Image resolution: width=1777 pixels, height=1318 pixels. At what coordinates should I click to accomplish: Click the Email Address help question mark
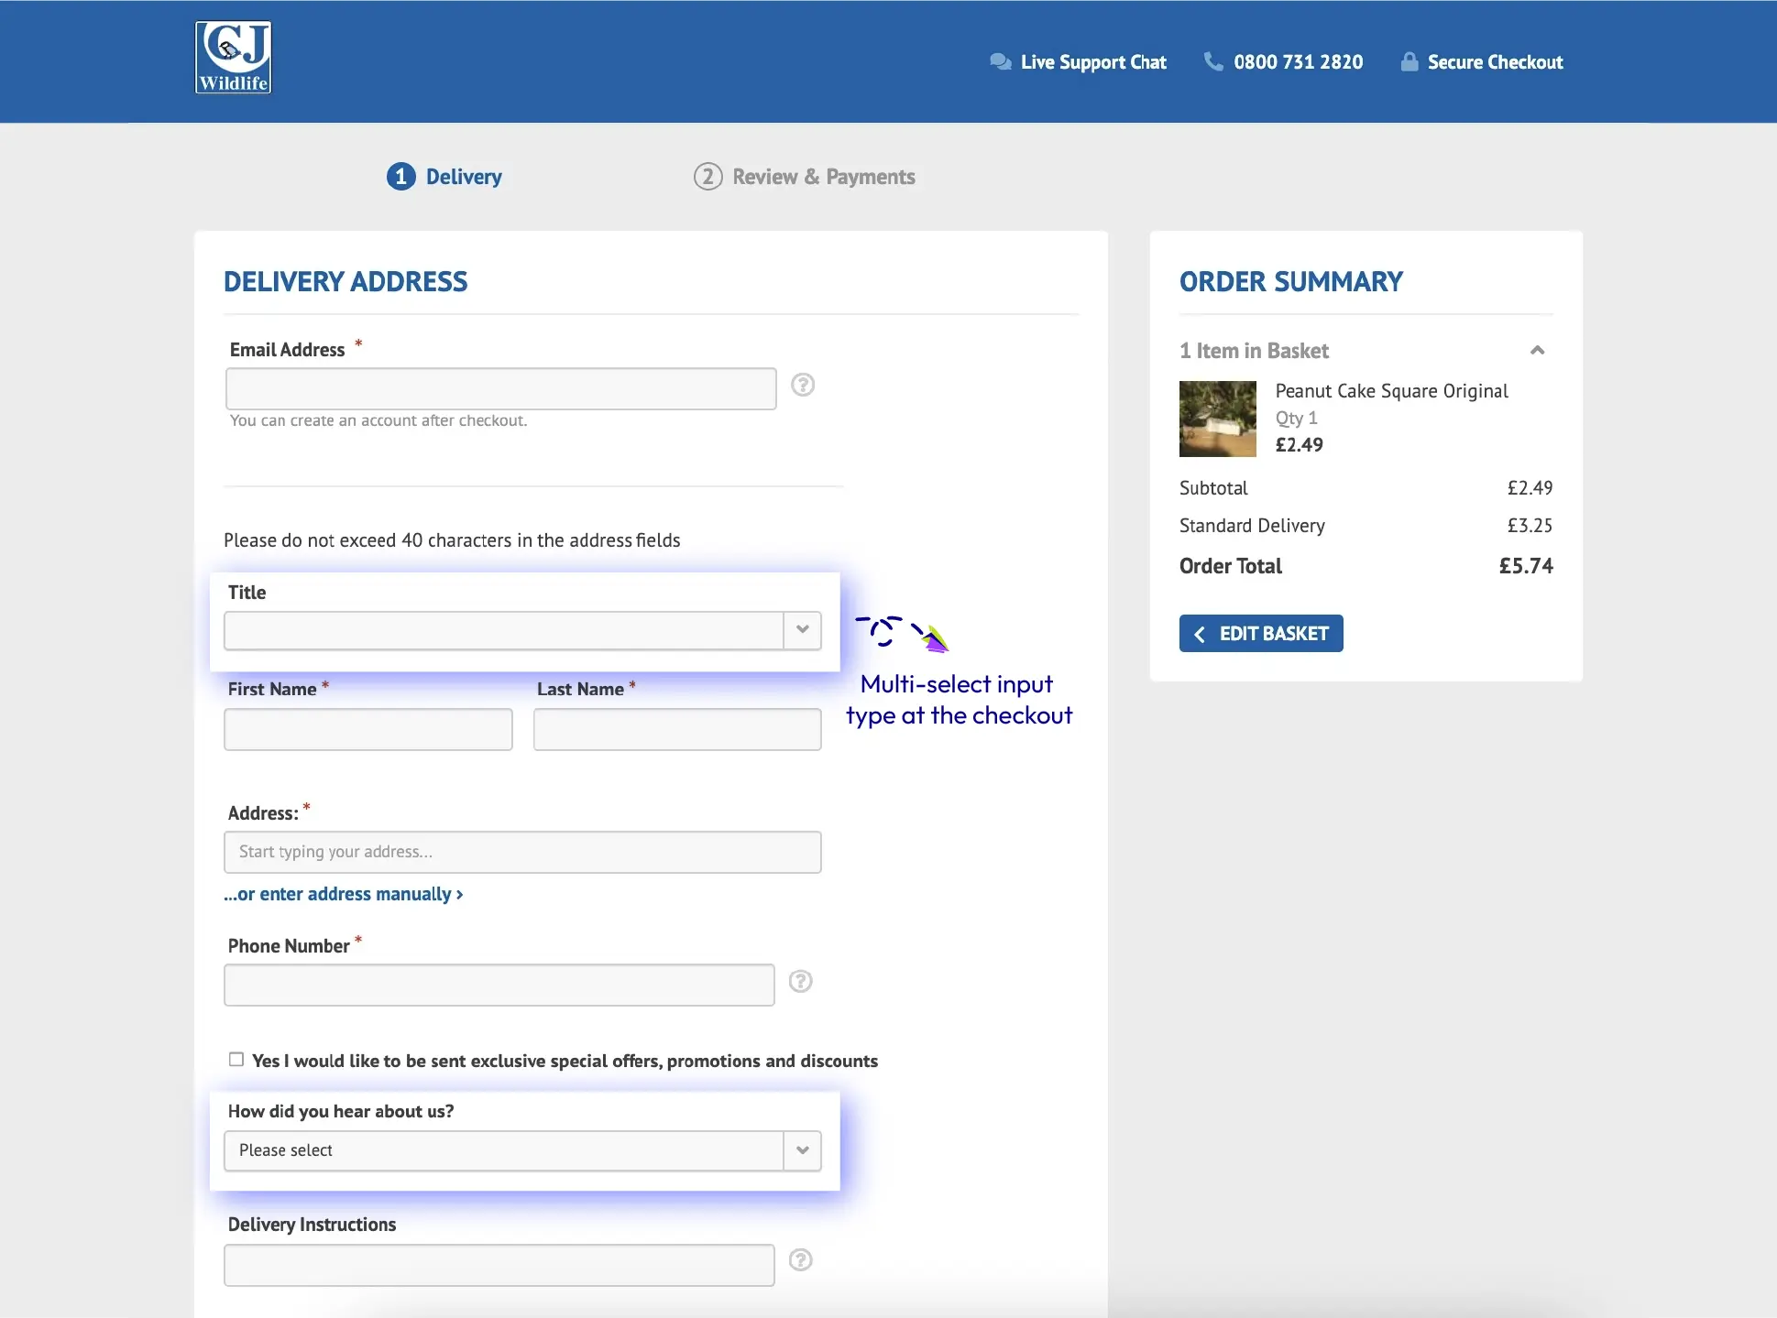(x=804, y=385)
